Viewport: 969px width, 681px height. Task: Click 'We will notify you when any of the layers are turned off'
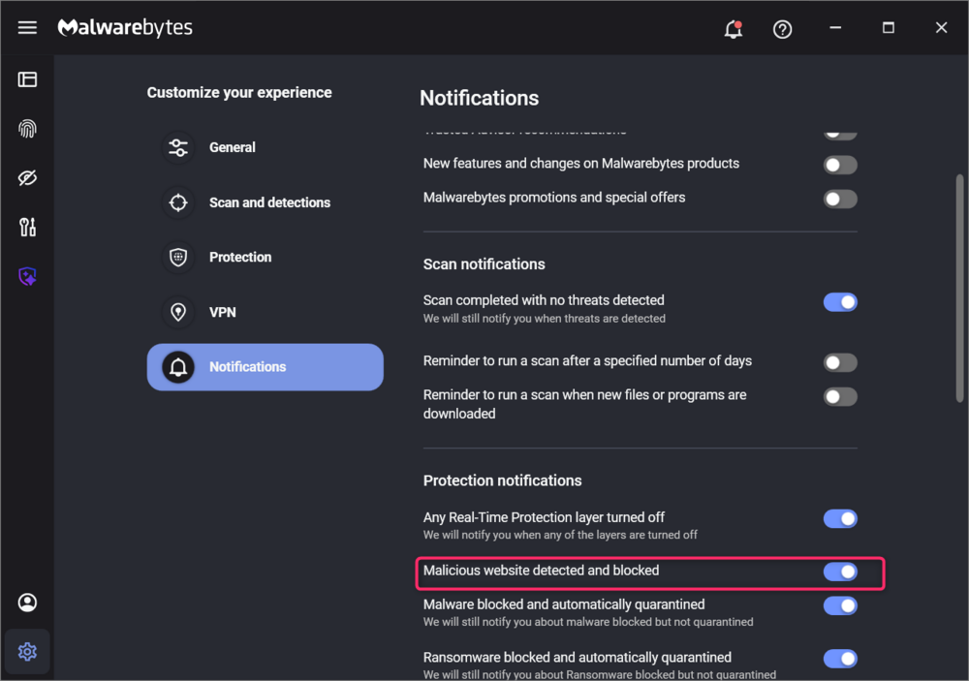tap(560, 535)
